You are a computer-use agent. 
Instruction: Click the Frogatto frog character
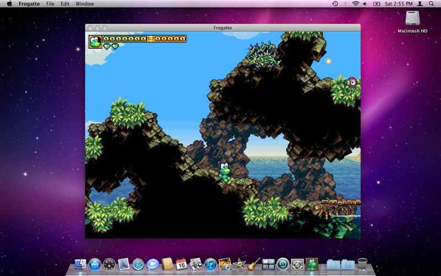point(225,172)
